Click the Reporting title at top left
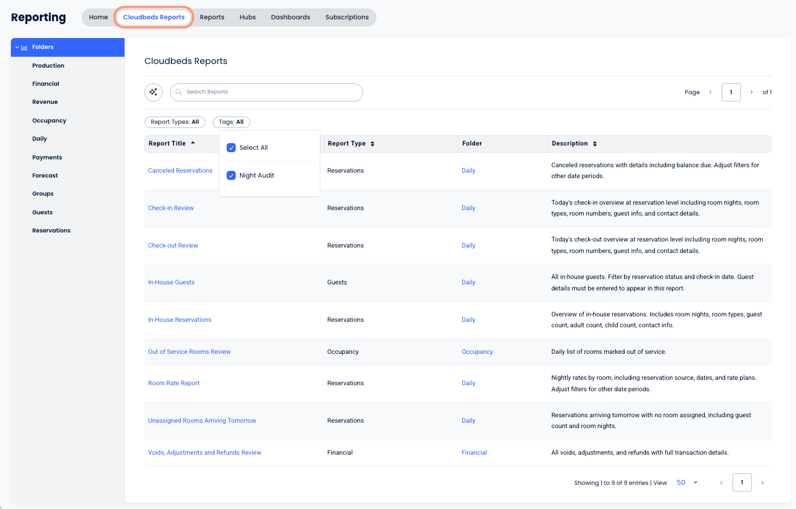Viewport: 796px width, 509px height. point(39,17)
